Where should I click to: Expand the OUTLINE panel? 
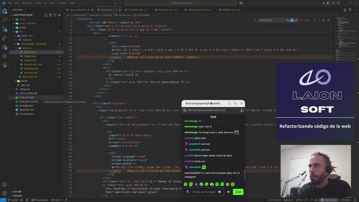pos(17,192)
